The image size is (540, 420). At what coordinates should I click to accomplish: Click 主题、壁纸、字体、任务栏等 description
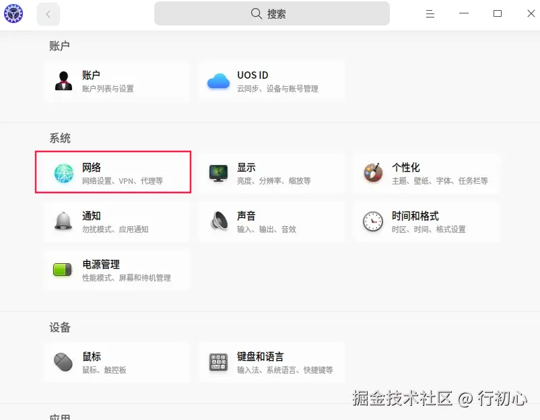(440, 181)
